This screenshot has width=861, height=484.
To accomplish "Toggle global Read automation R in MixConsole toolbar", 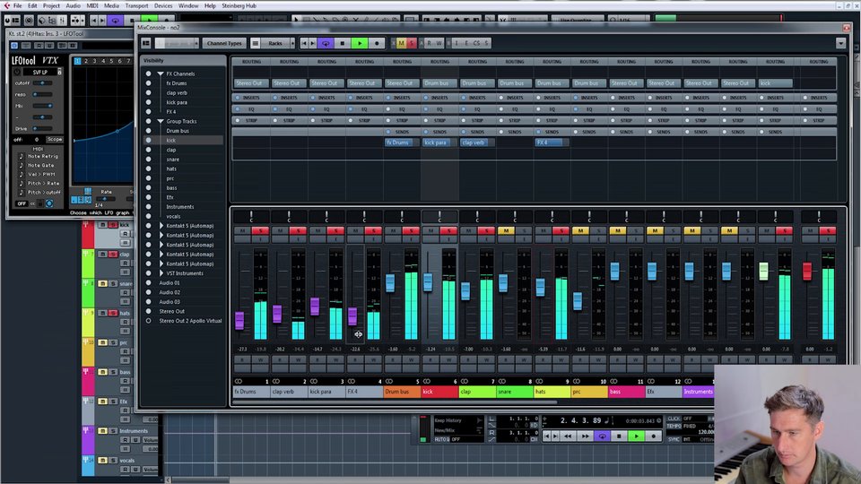I will pyautogui.click(x=430, y=43).
